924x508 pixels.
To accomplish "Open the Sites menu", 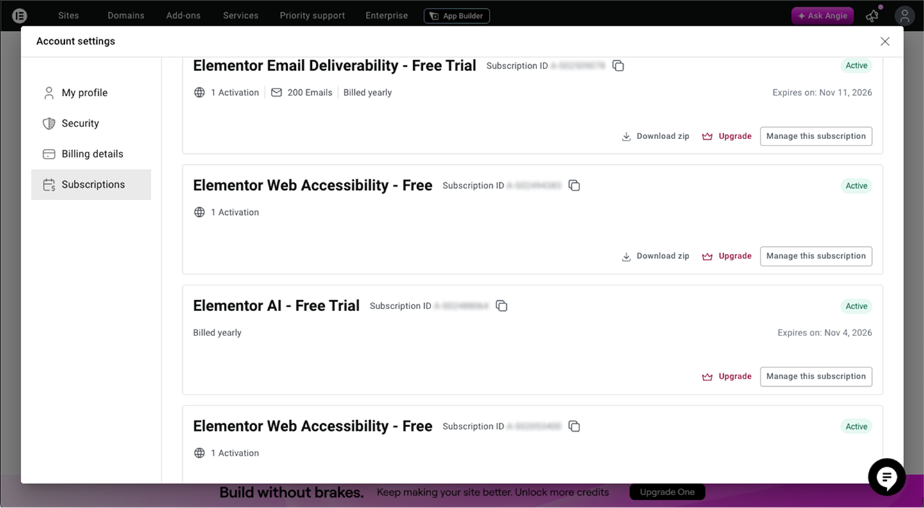I will [69, 15].
